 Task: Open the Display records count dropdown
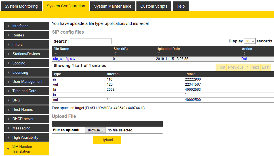250,41
